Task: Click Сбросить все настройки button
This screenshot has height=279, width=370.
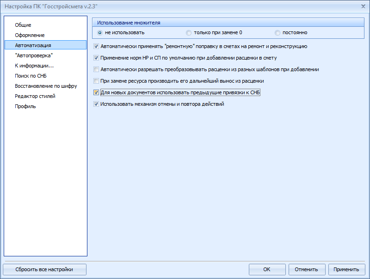Action: point(44,269)
